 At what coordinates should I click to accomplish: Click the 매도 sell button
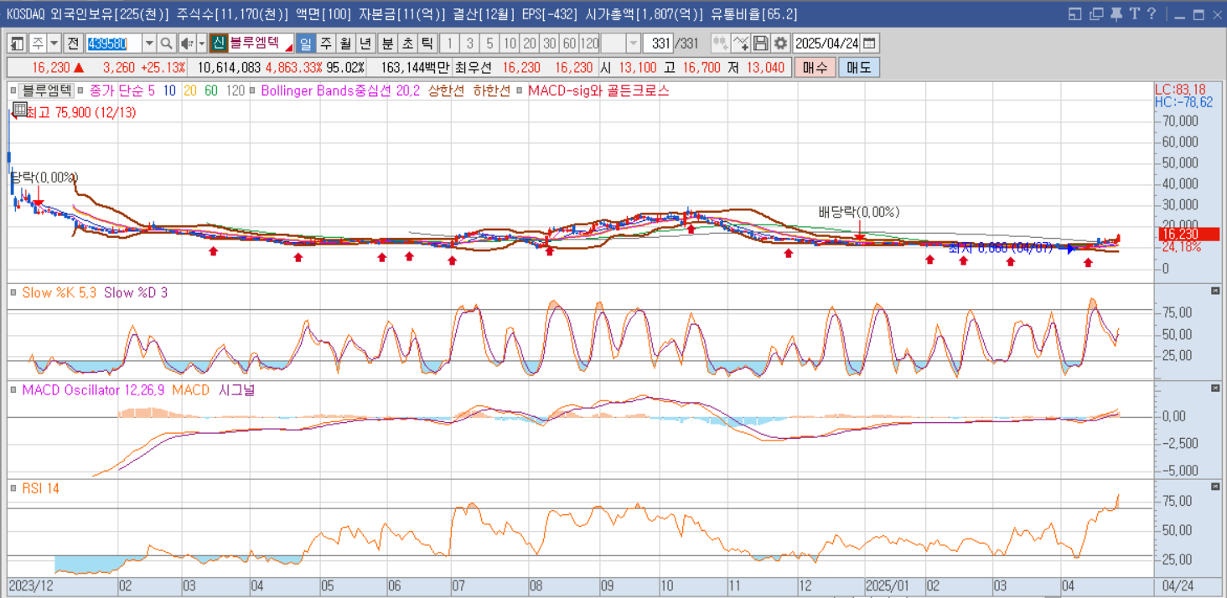(859, 68)
